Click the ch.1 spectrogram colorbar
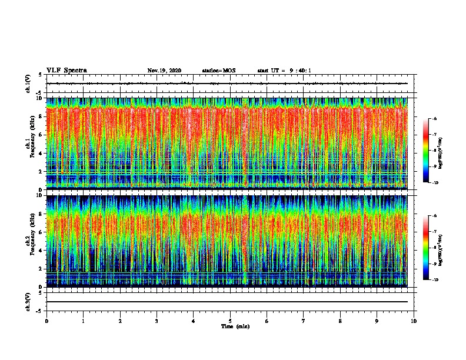Screen dimensions: 466x360 (425, 151)
